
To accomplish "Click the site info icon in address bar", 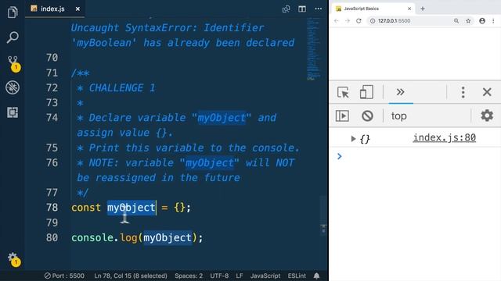I will click(x=373, y=21).
